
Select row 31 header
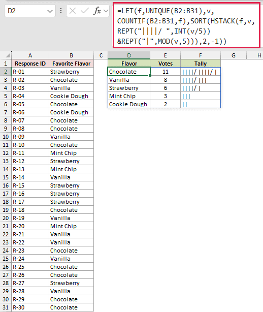(6, 307)
